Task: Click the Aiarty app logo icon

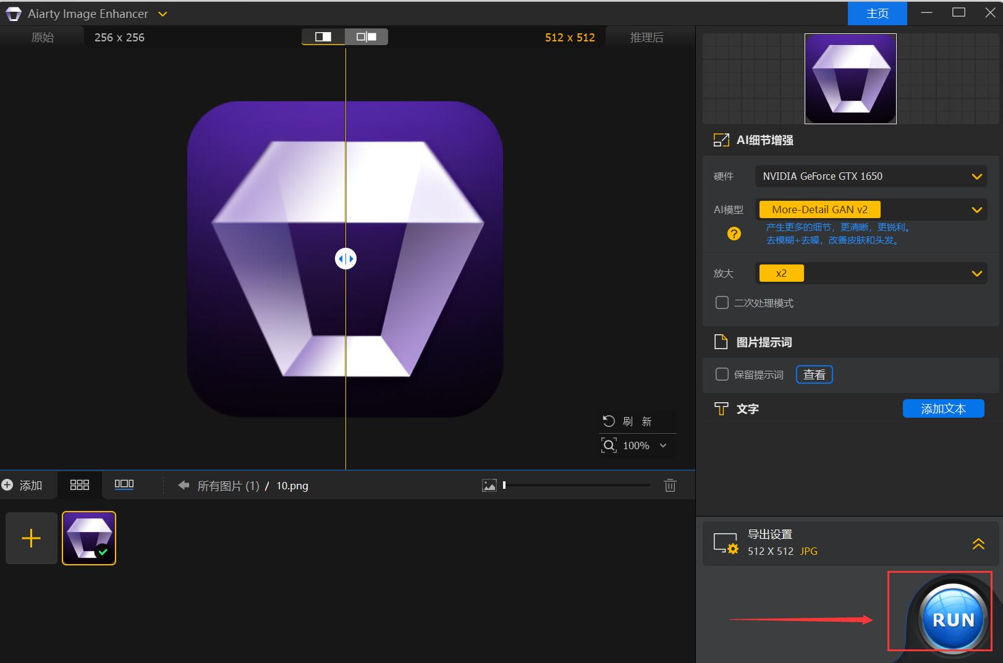Action: click(x=13, y=14)
